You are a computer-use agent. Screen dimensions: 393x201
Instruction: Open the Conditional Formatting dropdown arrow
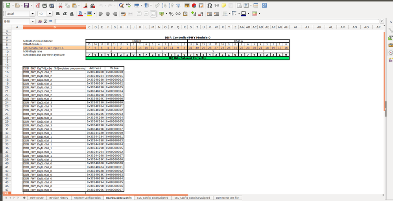259,14
